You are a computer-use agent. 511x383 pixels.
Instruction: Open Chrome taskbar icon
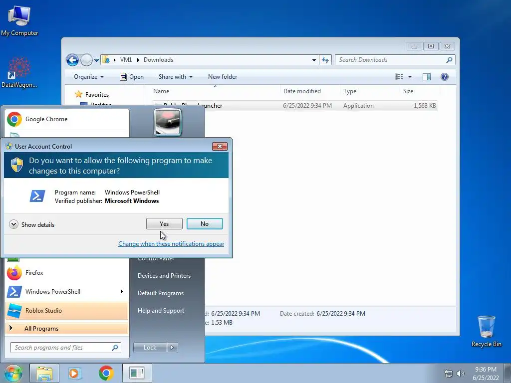click(x=106, y=373)
